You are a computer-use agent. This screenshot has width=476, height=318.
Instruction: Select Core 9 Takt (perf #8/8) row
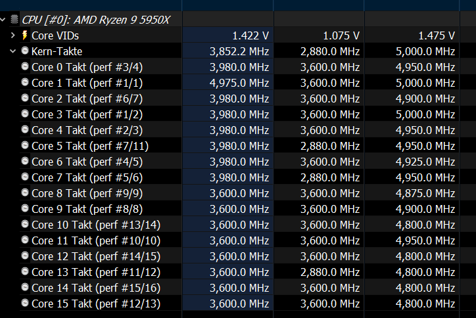(238, 209)
